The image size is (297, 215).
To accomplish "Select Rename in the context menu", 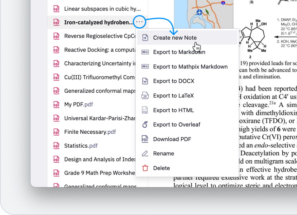I will [x=163, y=154].
